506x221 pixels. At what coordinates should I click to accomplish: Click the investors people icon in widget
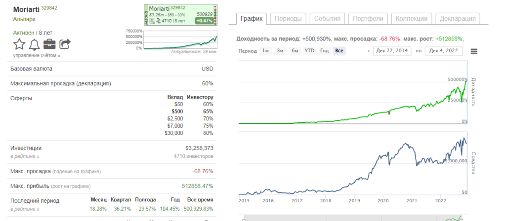pyautogui.click(x=159, y=21)
